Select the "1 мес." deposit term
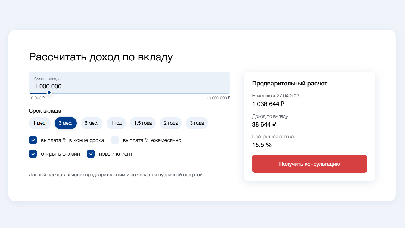 pos(40,123)
